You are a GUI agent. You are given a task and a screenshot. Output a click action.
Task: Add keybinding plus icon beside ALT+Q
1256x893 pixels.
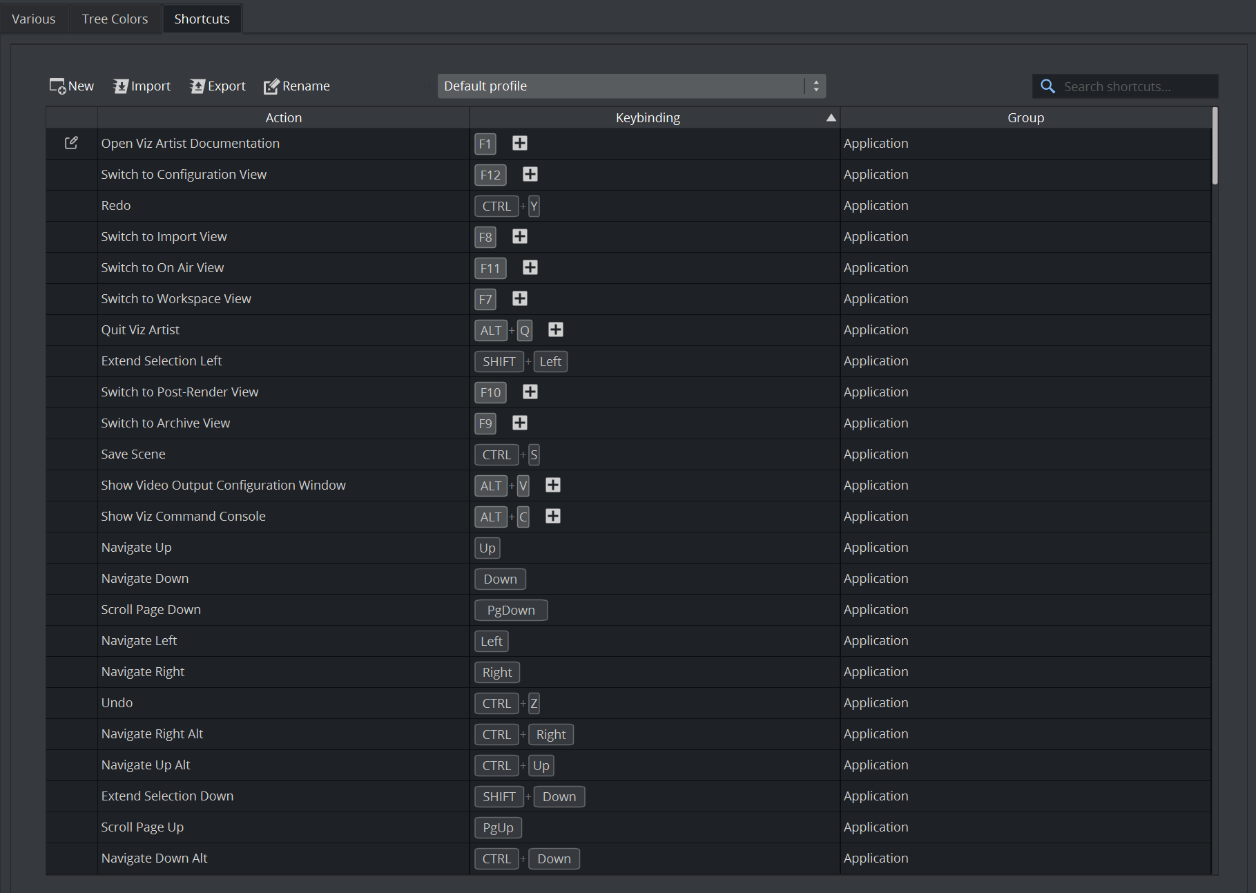[556, 329]
